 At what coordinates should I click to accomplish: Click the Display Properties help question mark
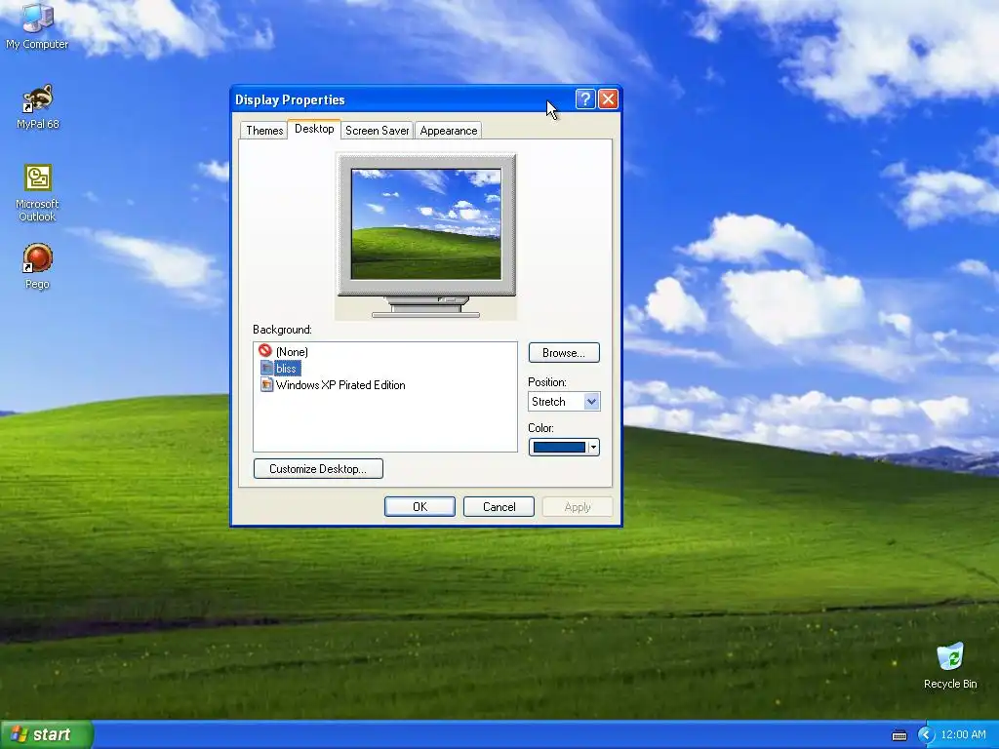click(585, 99)
